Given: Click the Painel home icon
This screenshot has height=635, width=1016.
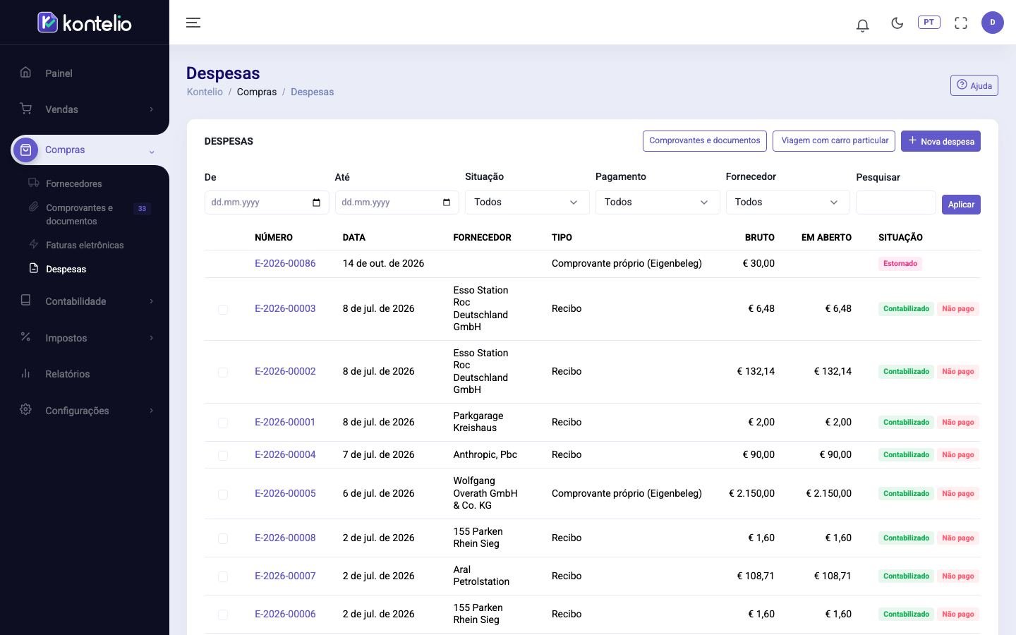Looking at the screenshot, I should (x=25, y=72).
